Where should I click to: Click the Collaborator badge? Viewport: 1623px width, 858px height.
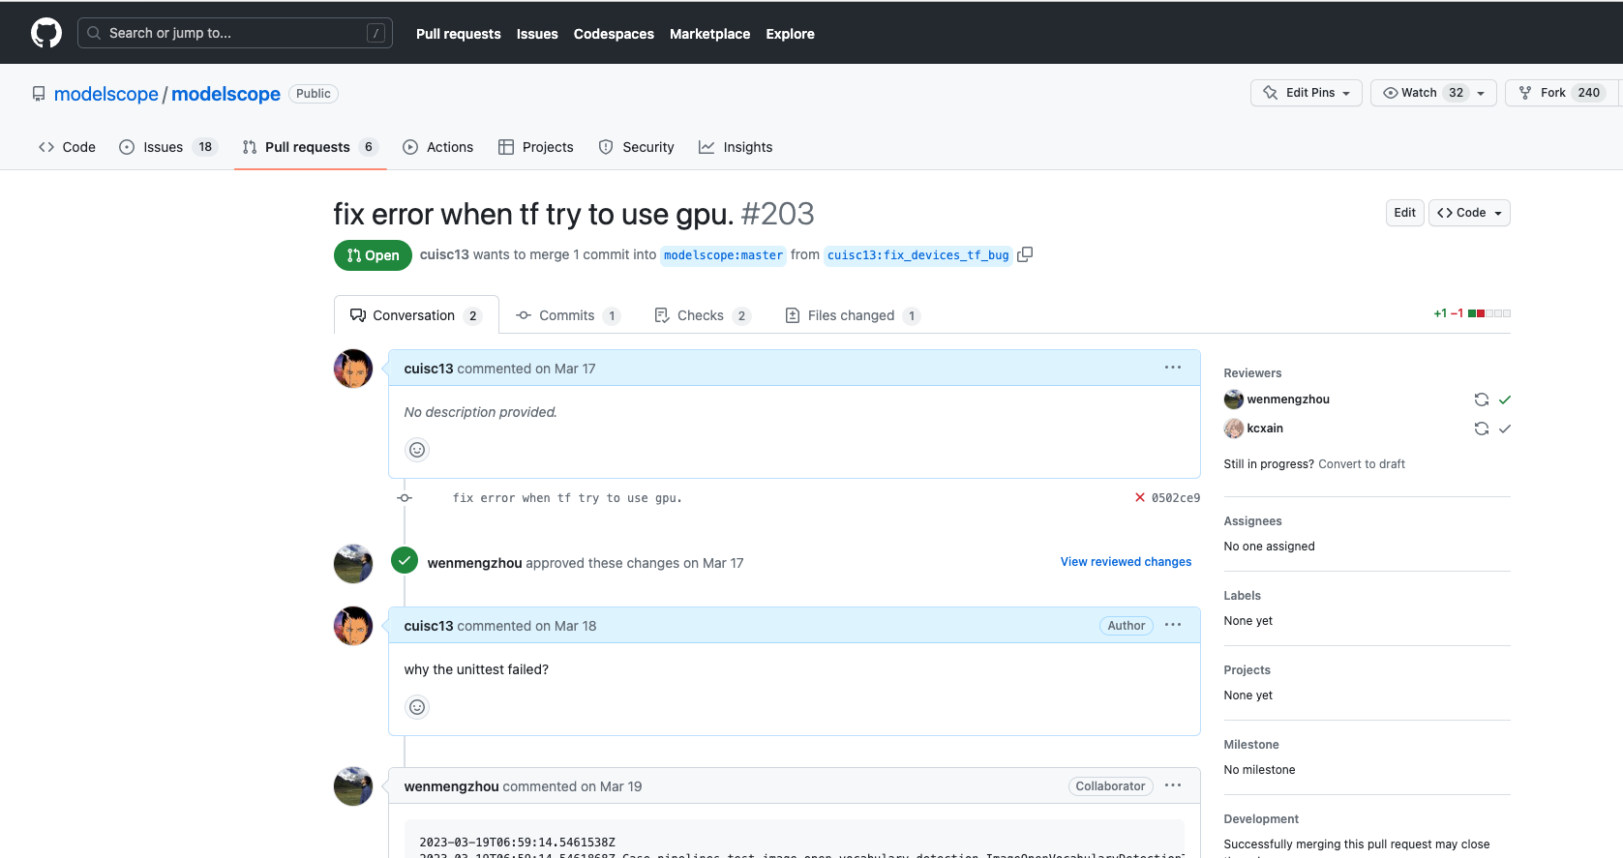(1110, 786)
